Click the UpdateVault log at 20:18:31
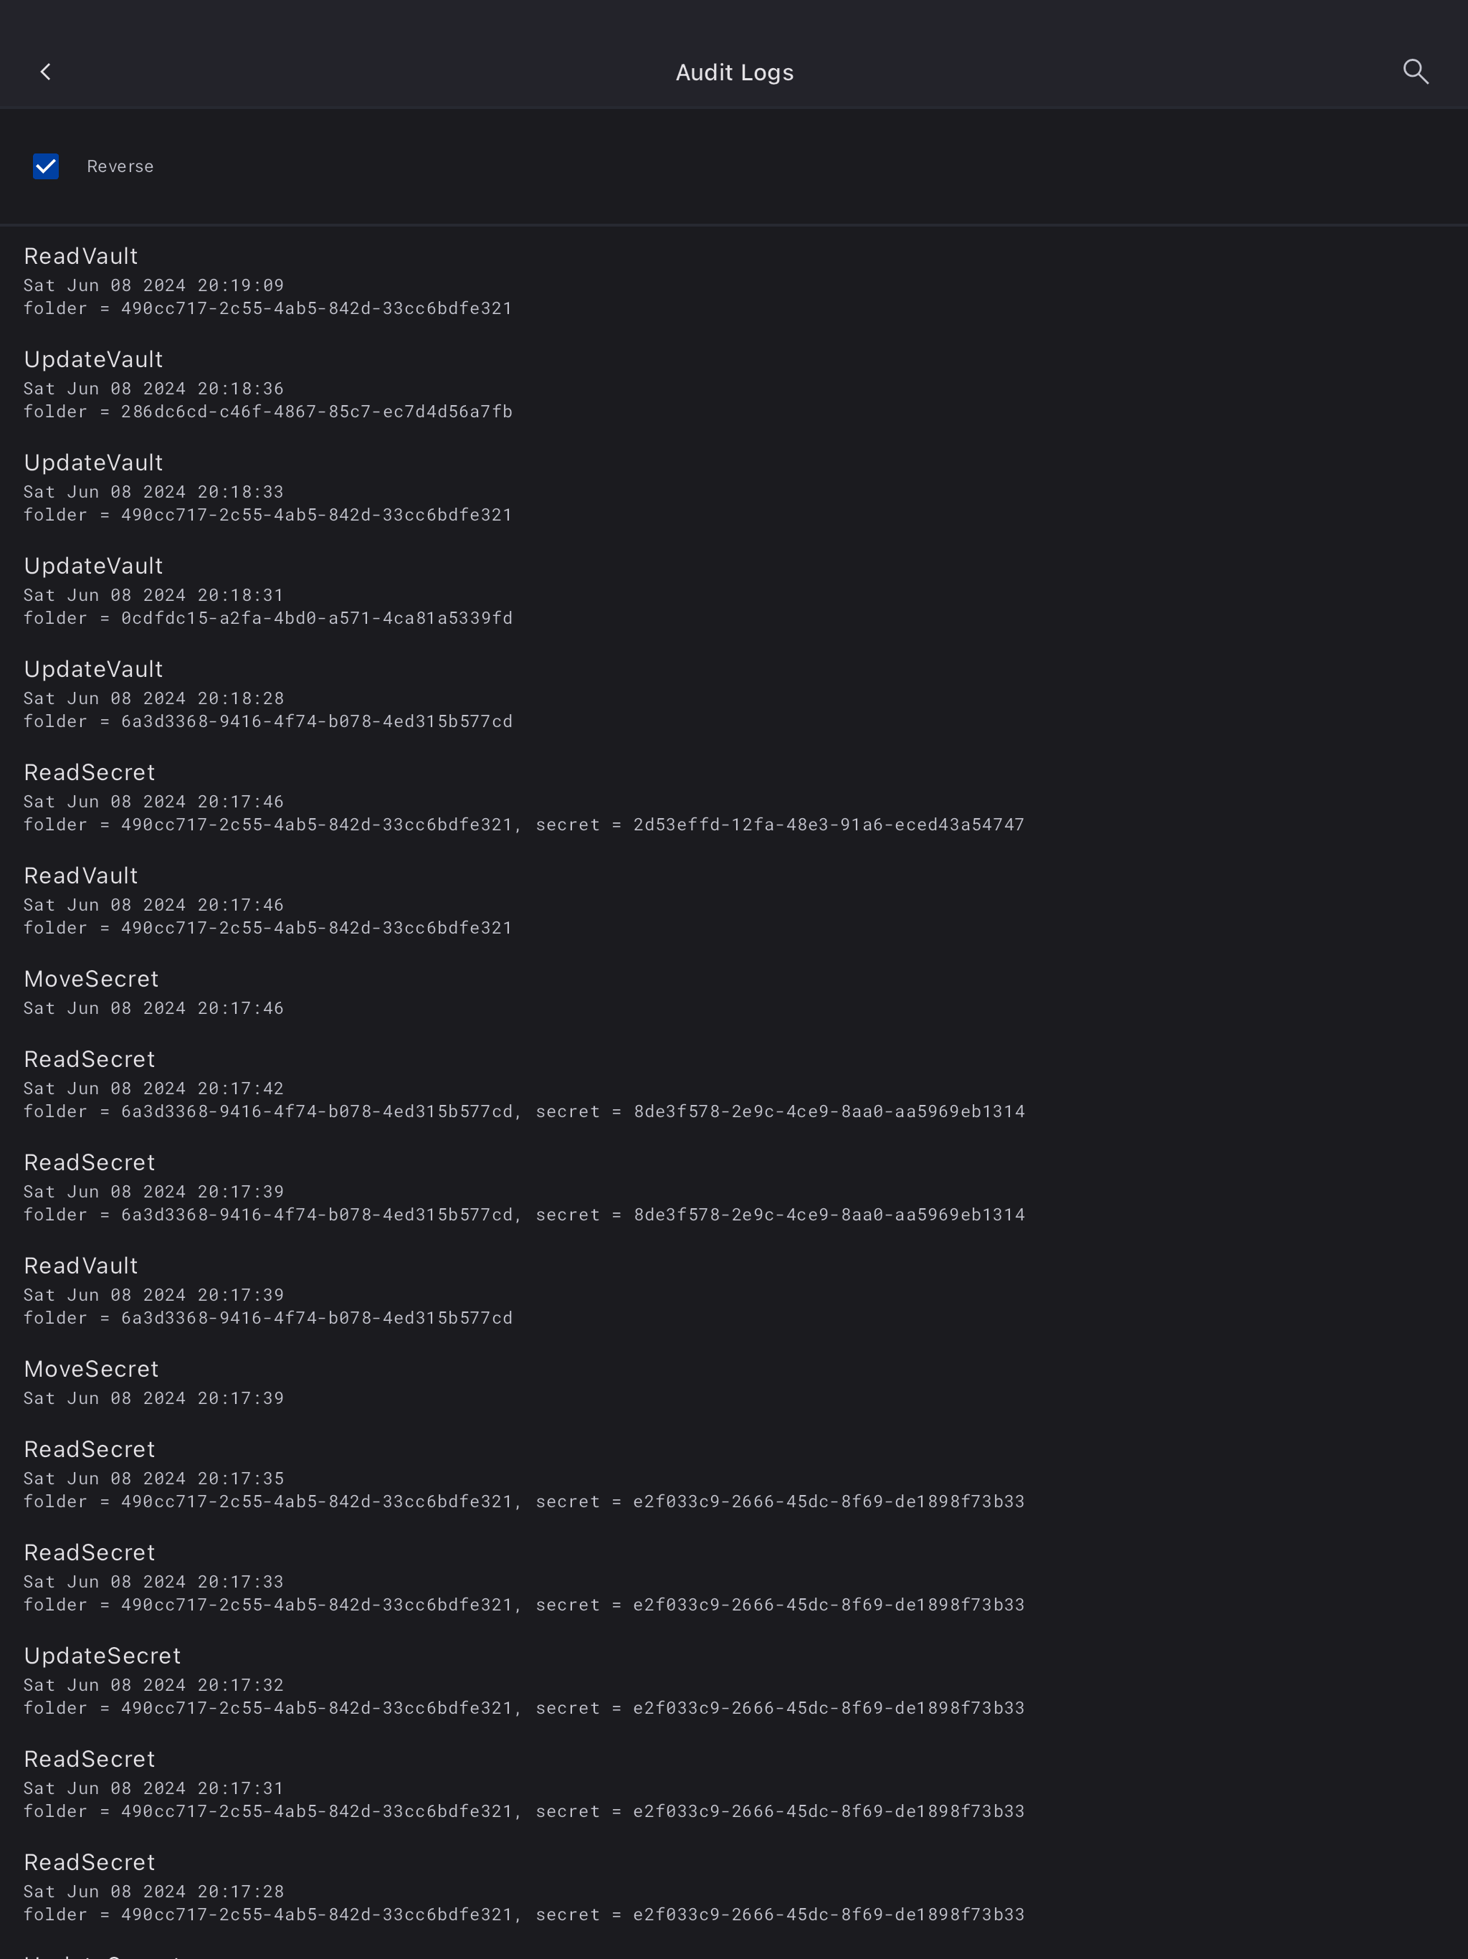 click(x=266, y=592)
